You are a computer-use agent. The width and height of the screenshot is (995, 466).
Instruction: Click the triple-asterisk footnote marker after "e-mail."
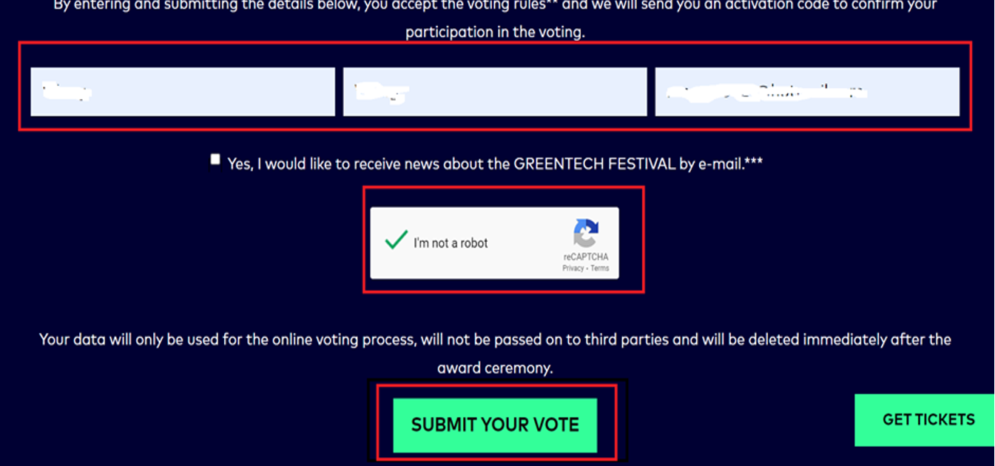click(753, 162)
